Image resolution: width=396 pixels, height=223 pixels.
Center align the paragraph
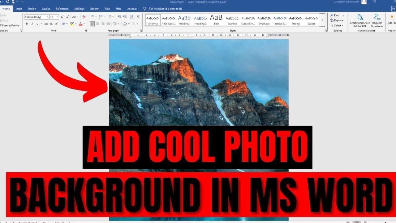click(x=97, y=24)
